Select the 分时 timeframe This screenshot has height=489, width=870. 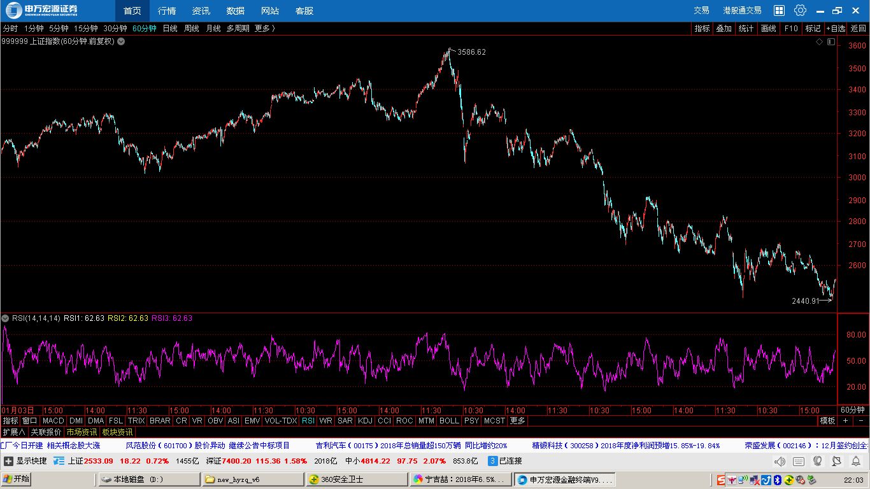click(x=10, y=29)
